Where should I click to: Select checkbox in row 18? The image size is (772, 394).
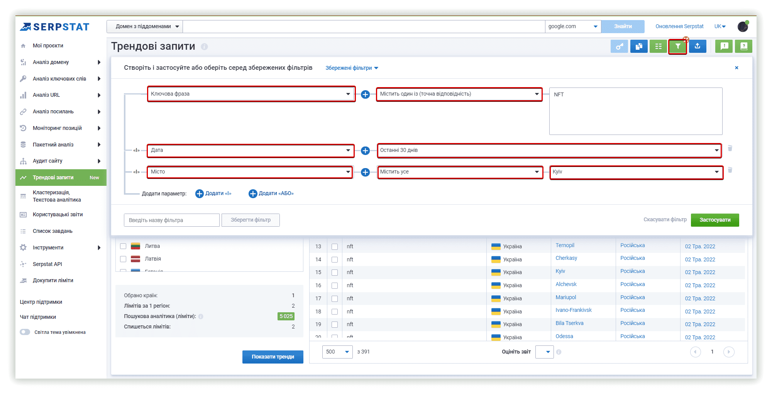[x=335, y=311]
